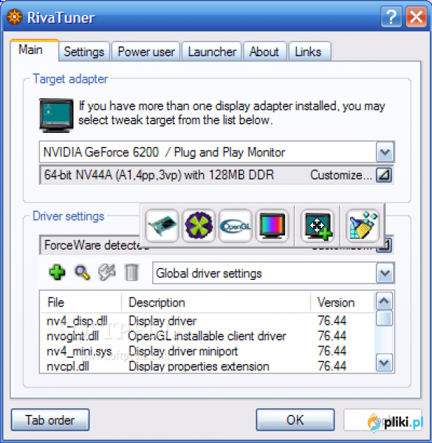This screenshot has height=443, width=432.
Task: Click the grayed-out edit profile icon
Action: (107, 272)
